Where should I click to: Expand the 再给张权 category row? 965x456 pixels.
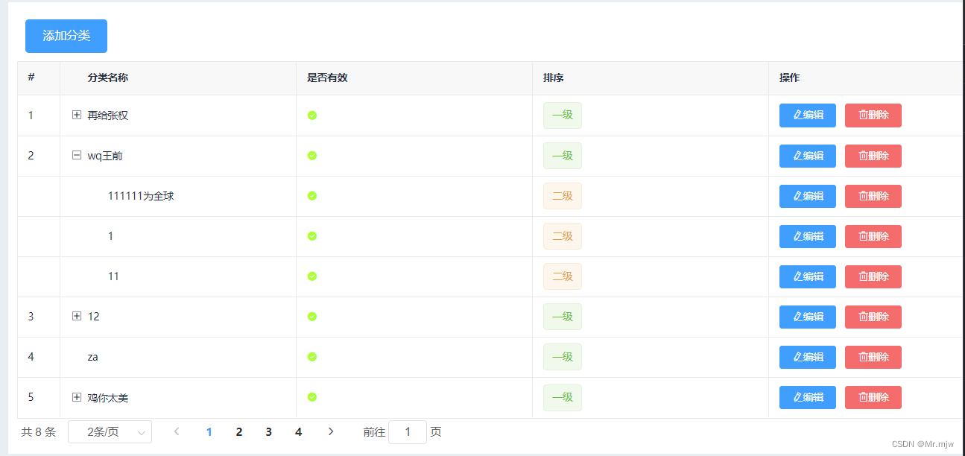pos(76,115)
